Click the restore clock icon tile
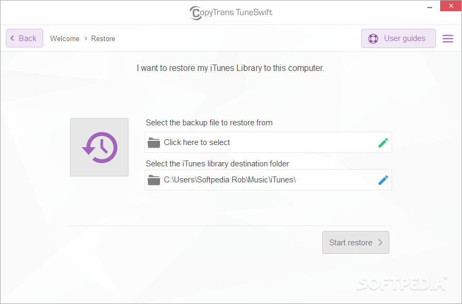This screenshot has width=462, height=304. click(99, 147)
